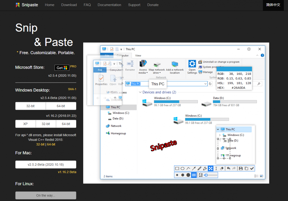The height and width of the screenshot is (201, 288).
Task: Expand Windows (C:) in the pasted tree snippet
Action: tap(220, 135)
